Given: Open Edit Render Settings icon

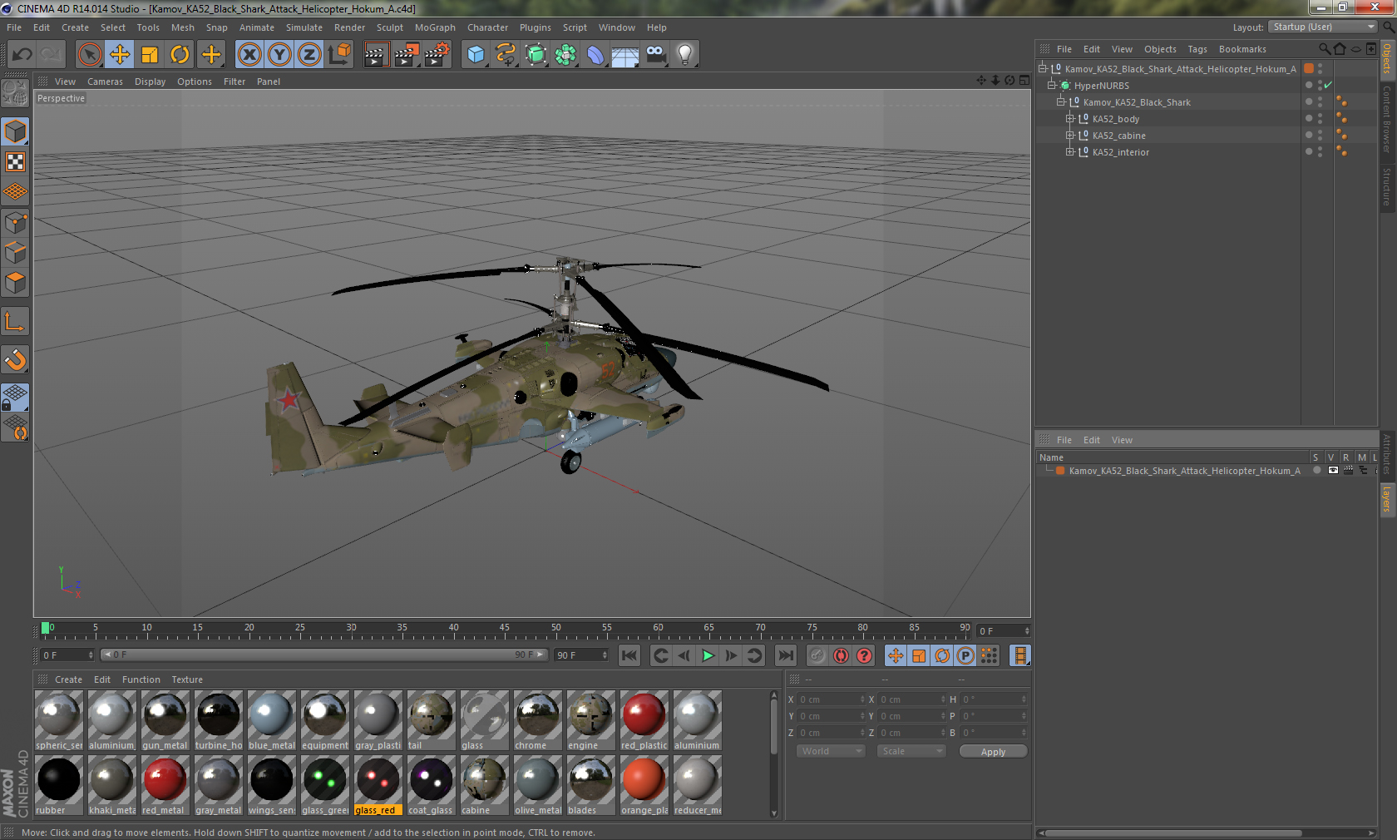Looking at the screenshot, I should click(437, 55).
